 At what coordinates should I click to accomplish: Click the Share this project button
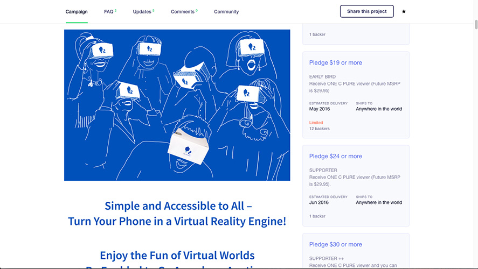point(367,11)
